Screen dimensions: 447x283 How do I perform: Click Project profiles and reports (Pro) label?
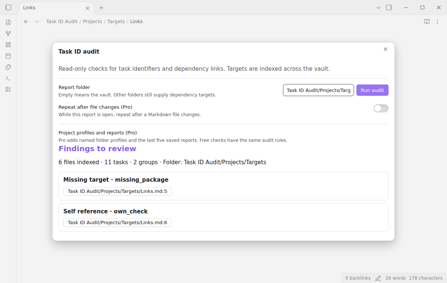[98, 133]
